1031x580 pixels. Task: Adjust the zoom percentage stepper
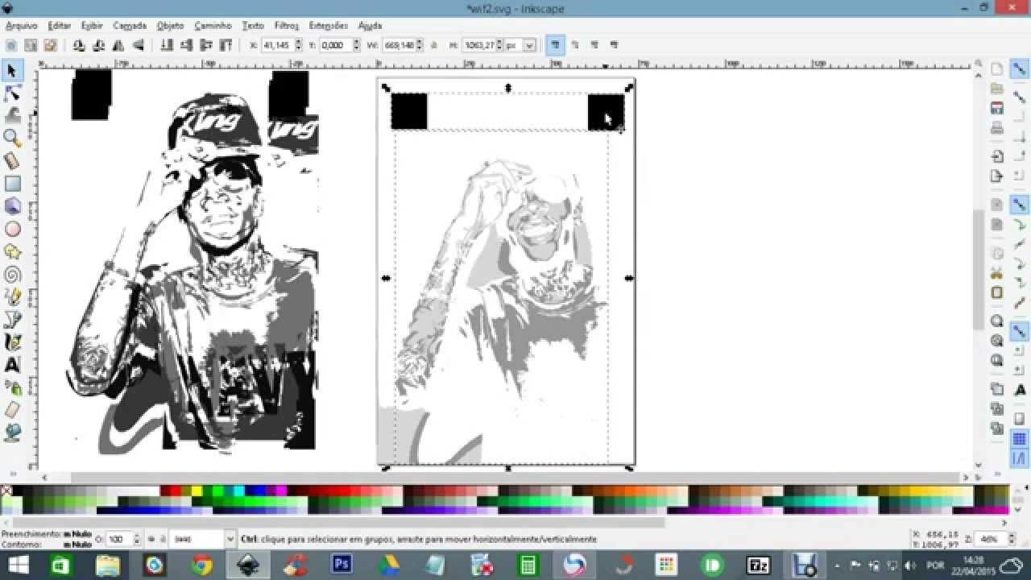(x=1010, y=538)
